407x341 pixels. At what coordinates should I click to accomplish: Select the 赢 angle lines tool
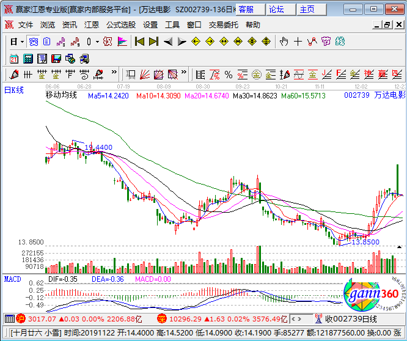(x=383, y=75)
